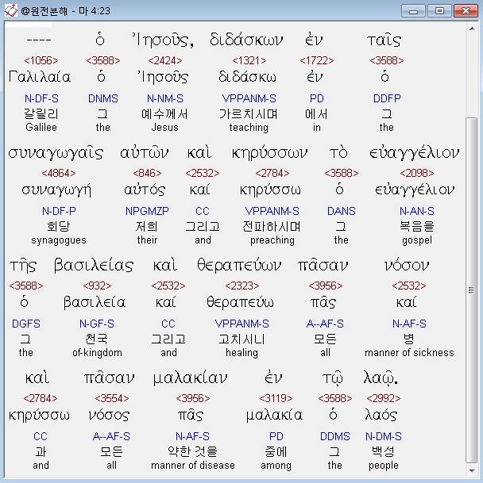Click the Greek word βασιλείας

(94, 266)
